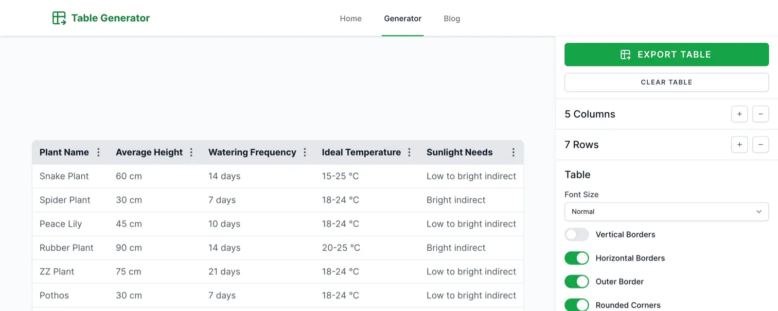Open the Average Height column options menu

coord(191,153)
